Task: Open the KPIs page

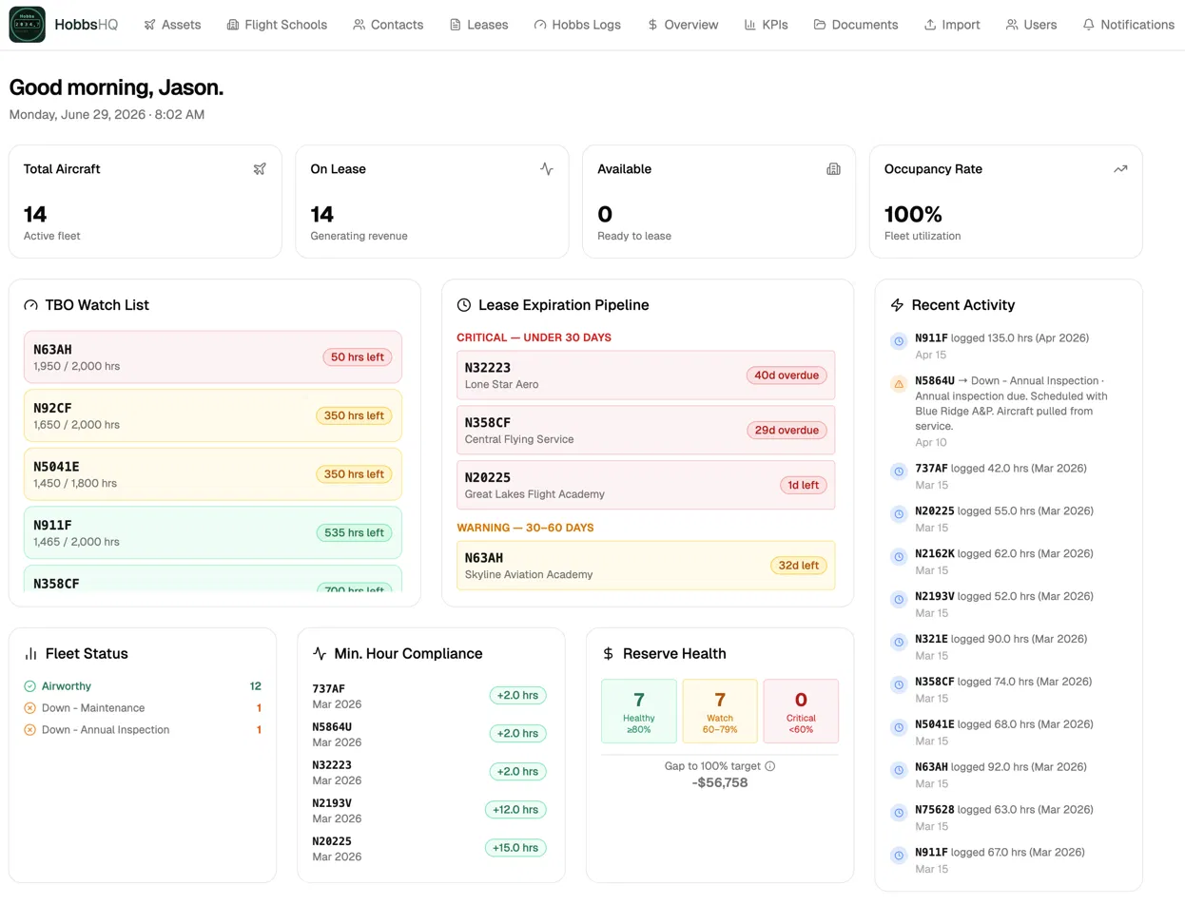Action: click(x=766, y=25)
